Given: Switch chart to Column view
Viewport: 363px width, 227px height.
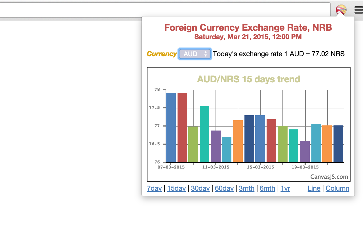Looking at the screenshot, I should coord(337,188).
